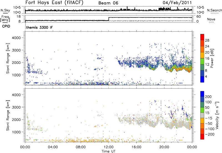This screenshot has width=222, height=153.
Task: Click the '08:00' time tick label
Action: point(81,147)
